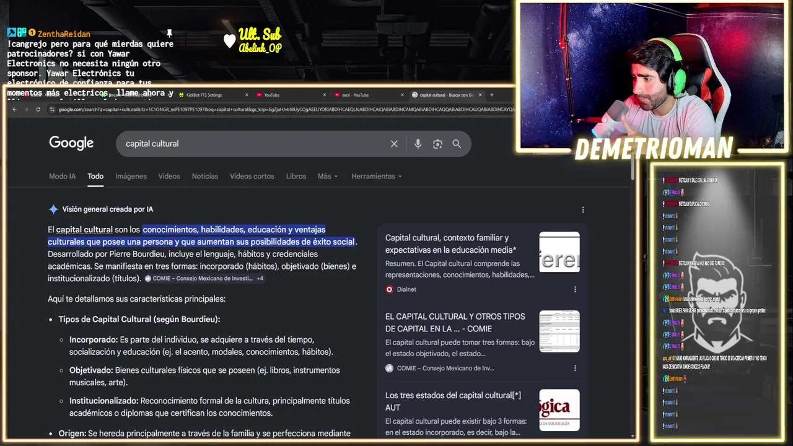Clear the search box with the X icon
Viewport: 793px width, 446px height.
[394, 144]
